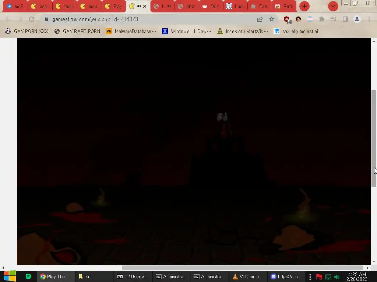The image size is (377, 282).
Task: Switch to the 'Look' tab
Action: (236, 6)
